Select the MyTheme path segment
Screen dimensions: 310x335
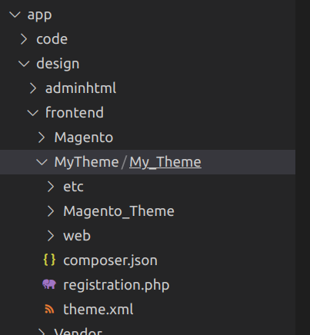click(x=86, y=162)
